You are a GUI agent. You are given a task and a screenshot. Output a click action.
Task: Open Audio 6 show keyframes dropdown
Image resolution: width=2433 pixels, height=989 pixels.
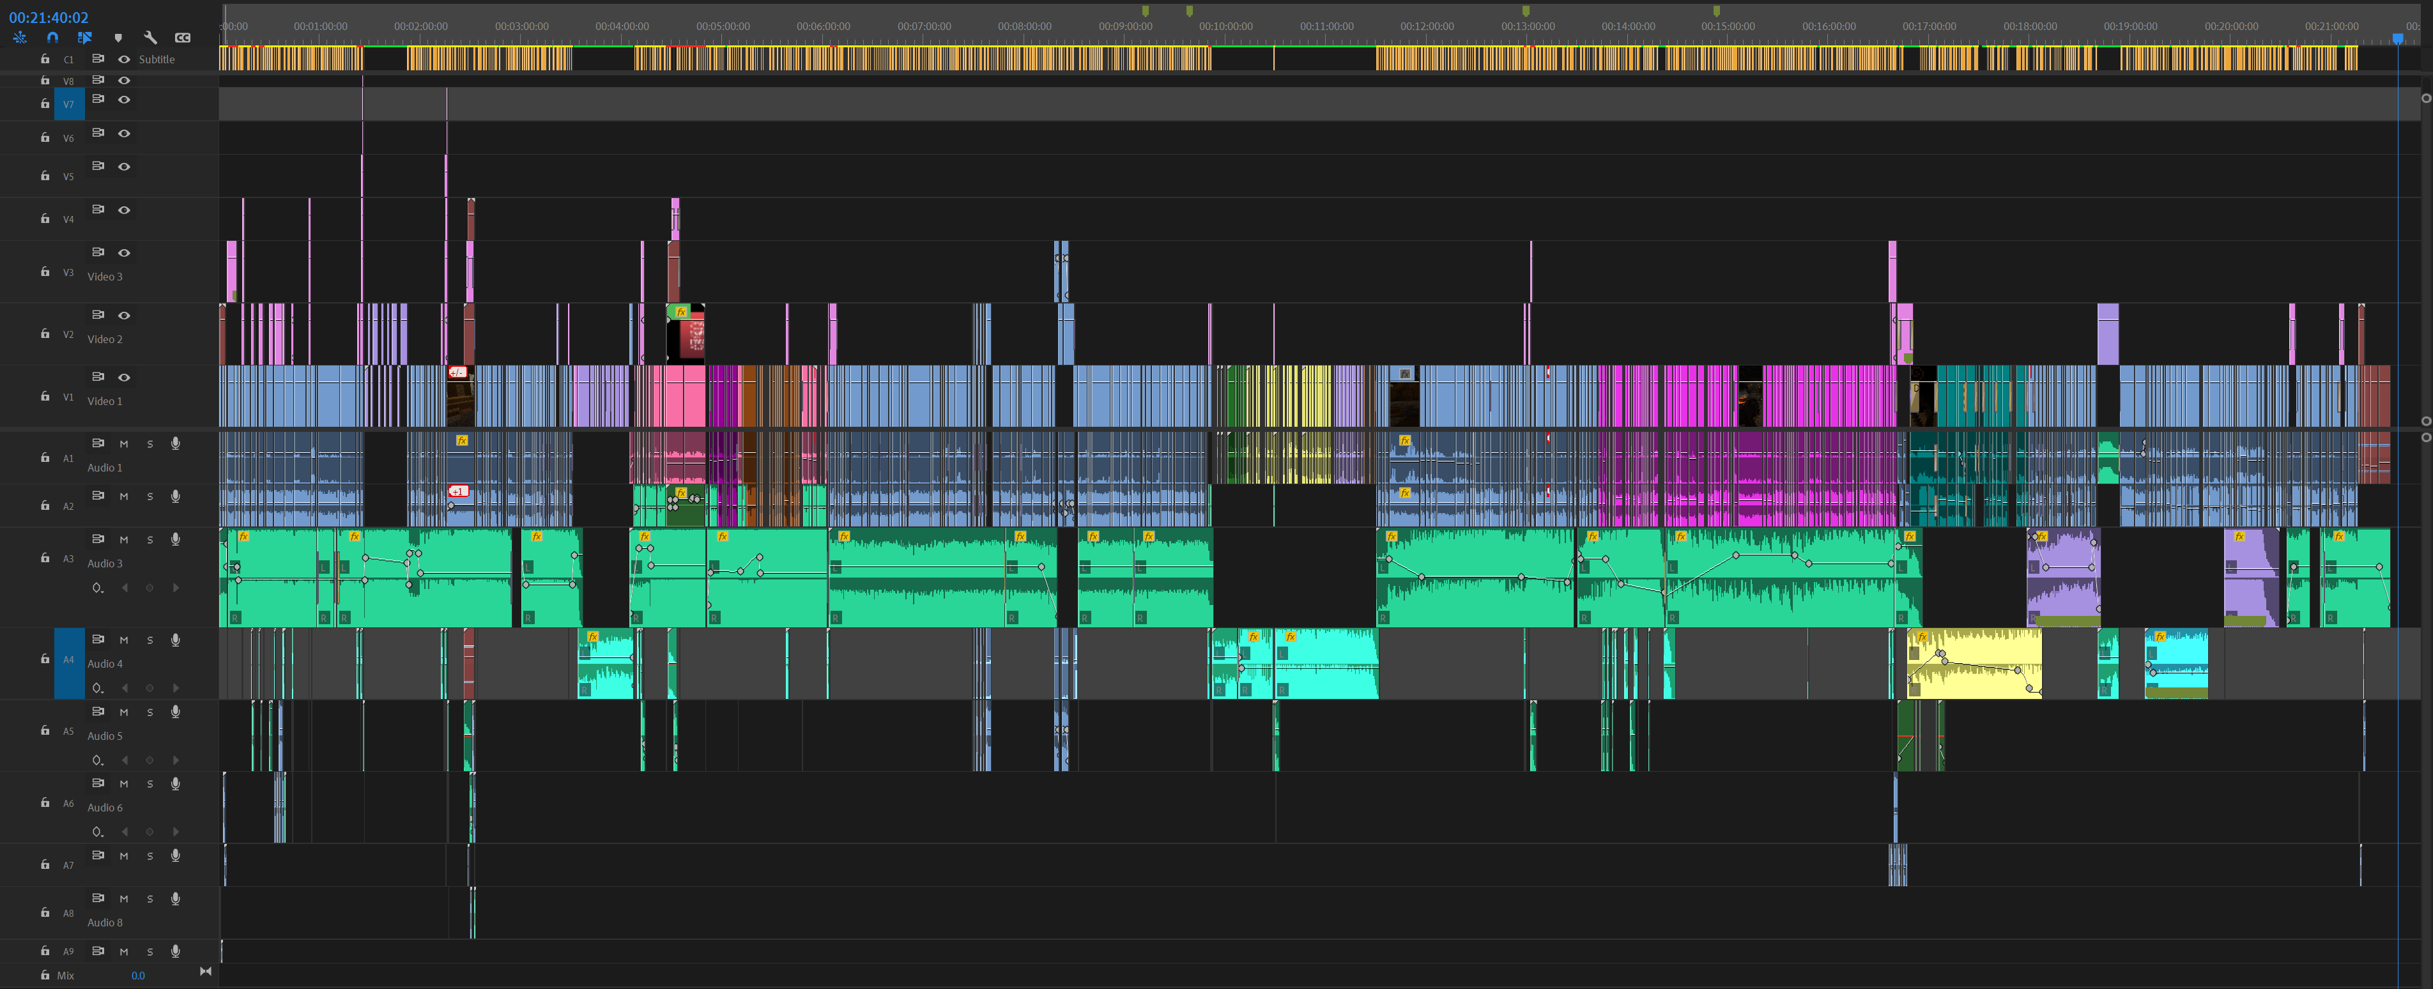(x=97, y=831)
